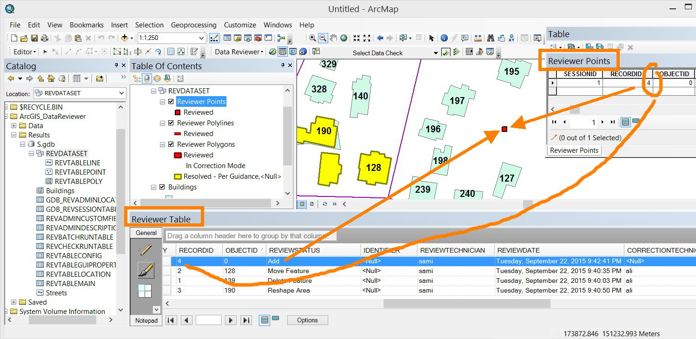This screenshot has width=696, height=339.
Task: Select the General tab in Reviewer Table
Action: (146, 233)
